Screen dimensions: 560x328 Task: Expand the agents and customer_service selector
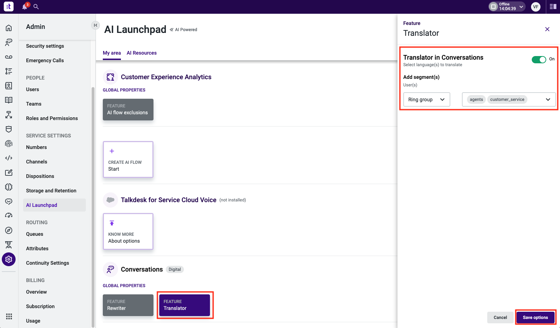tap(509, 99)
